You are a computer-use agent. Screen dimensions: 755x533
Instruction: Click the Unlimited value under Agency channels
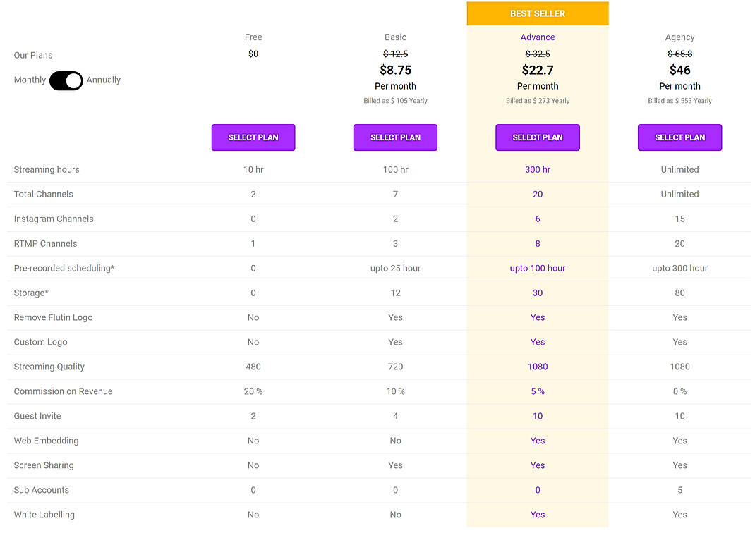[x=679, y=194]
